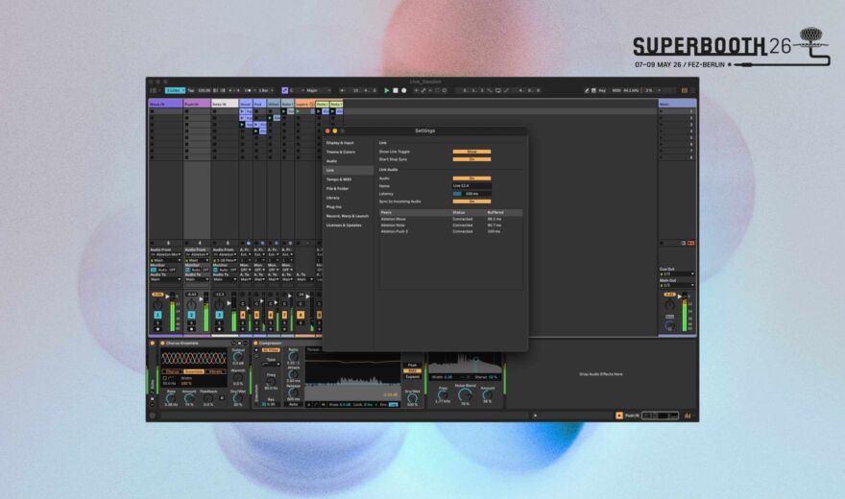This screenshot has width=845, height=499.
Task: Select the orange Layers track header
Action: (x=304, y=104)
